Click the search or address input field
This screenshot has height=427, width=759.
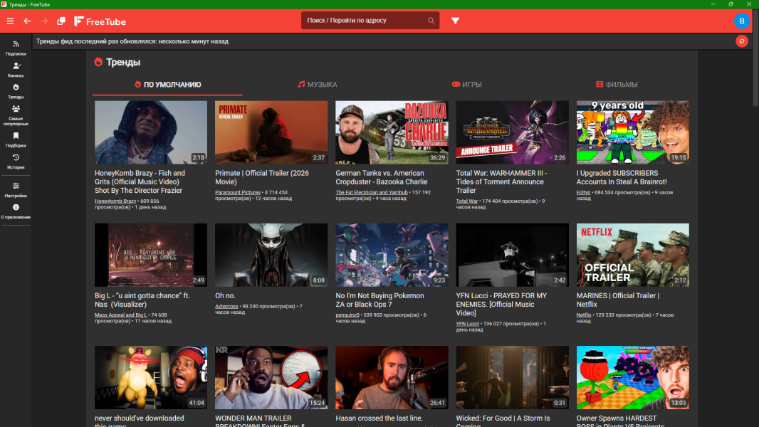click(363, 21)
